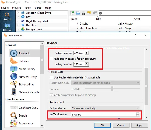Expand Digitally Imported tree node
The image size is (151, 130).
(18, 21)
